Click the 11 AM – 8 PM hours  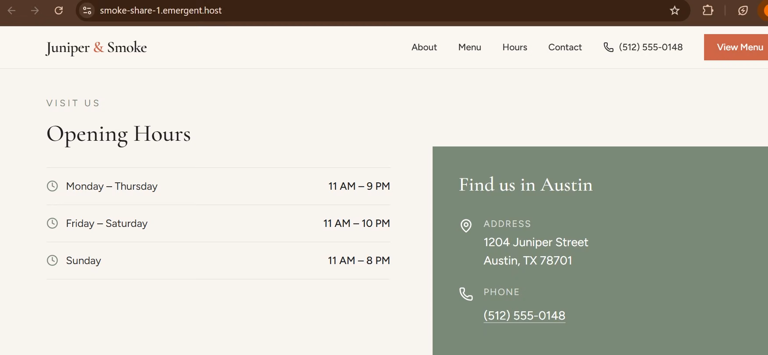359,261
